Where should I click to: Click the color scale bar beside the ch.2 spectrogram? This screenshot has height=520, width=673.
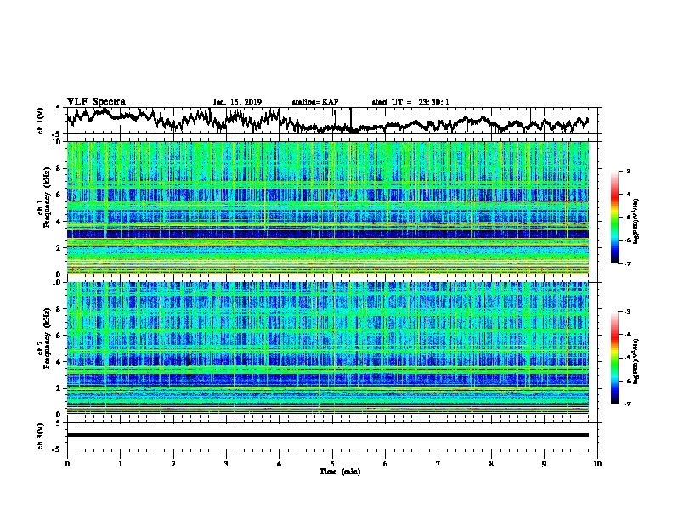(614, 358)
